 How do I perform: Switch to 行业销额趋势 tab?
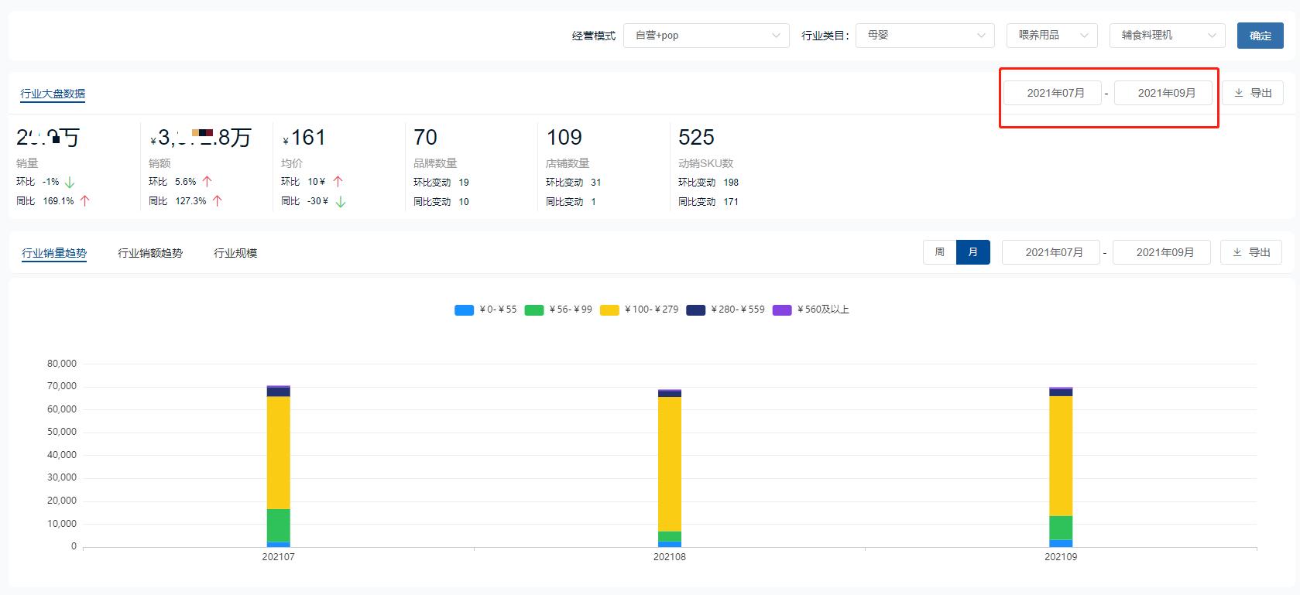(x=150, y=254)
